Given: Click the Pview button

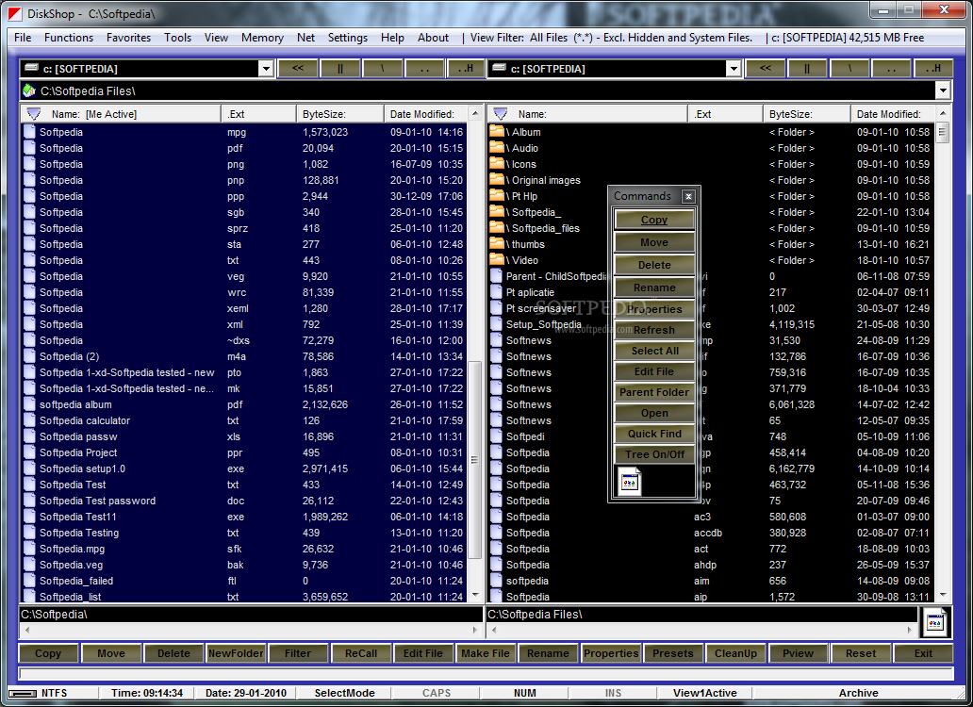Looking at the screenshot, I should click(x=798, y=653).
